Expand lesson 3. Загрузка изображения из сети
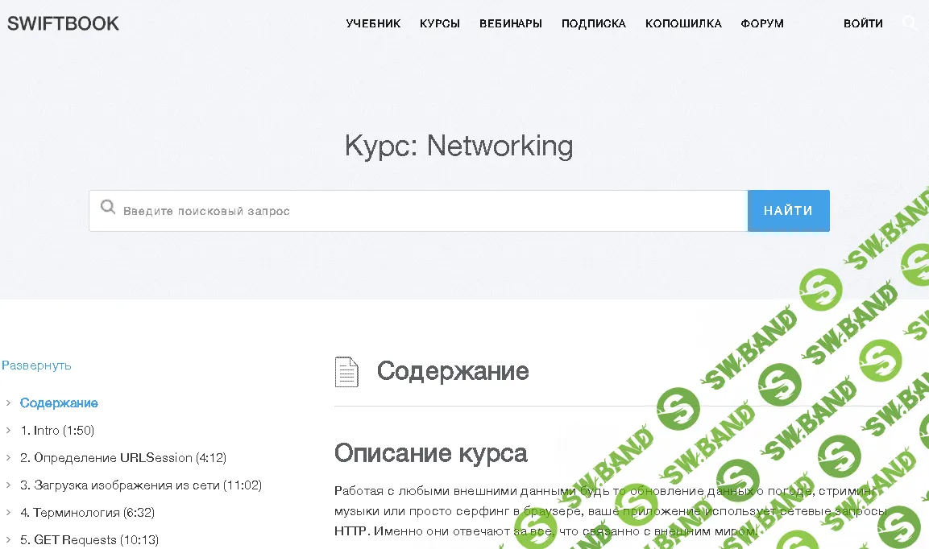Image resolution: width=929 pixels, height=549 pixels. [7, 485]
